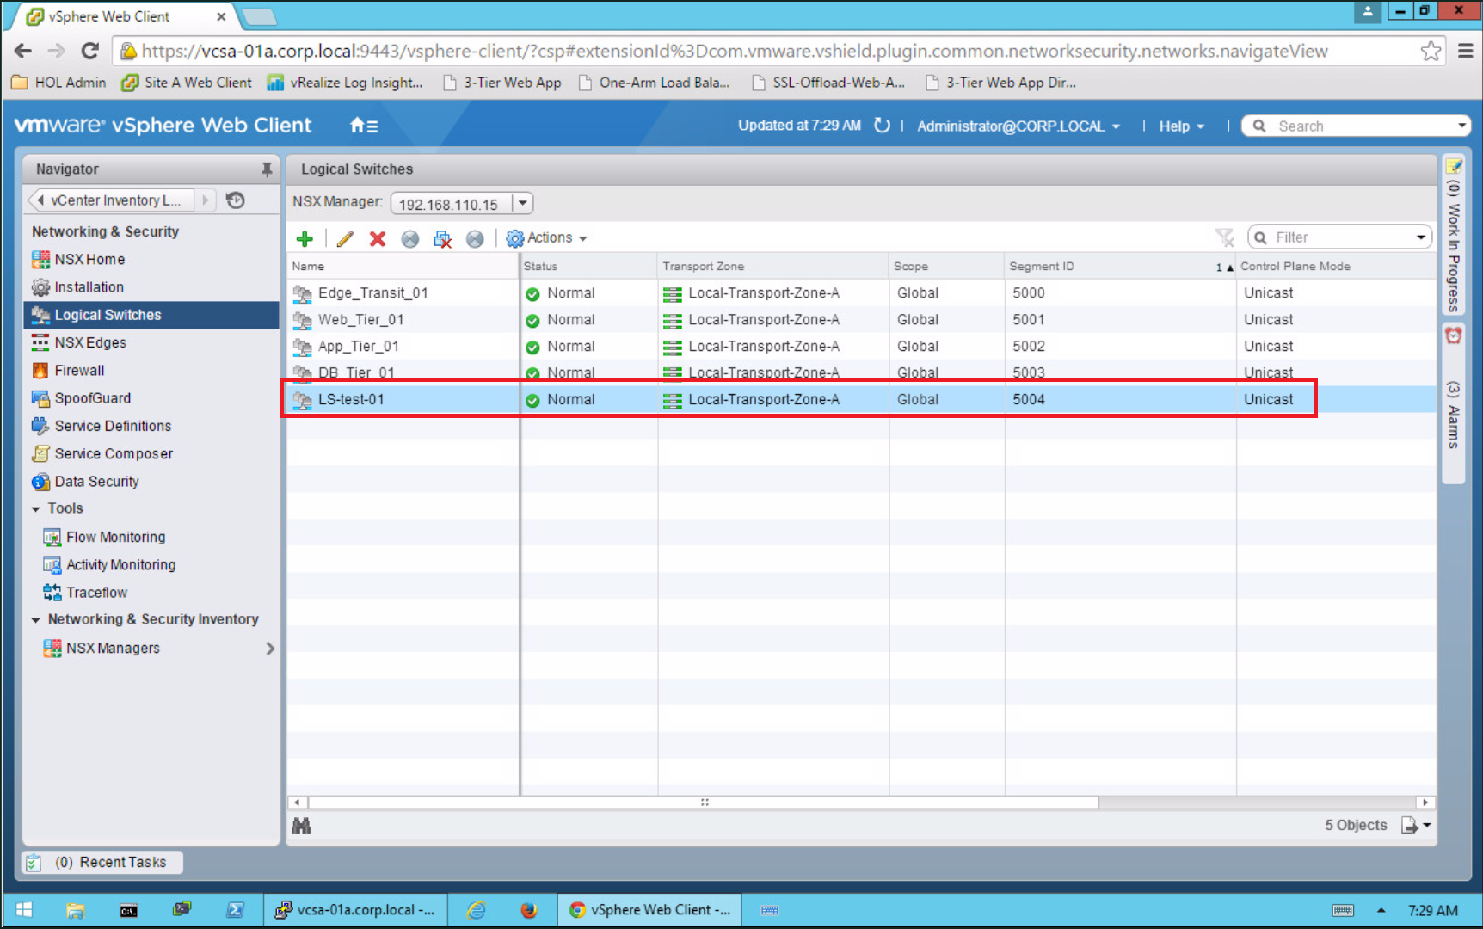Open Service Definitions in the Navigator

[113, 426]
